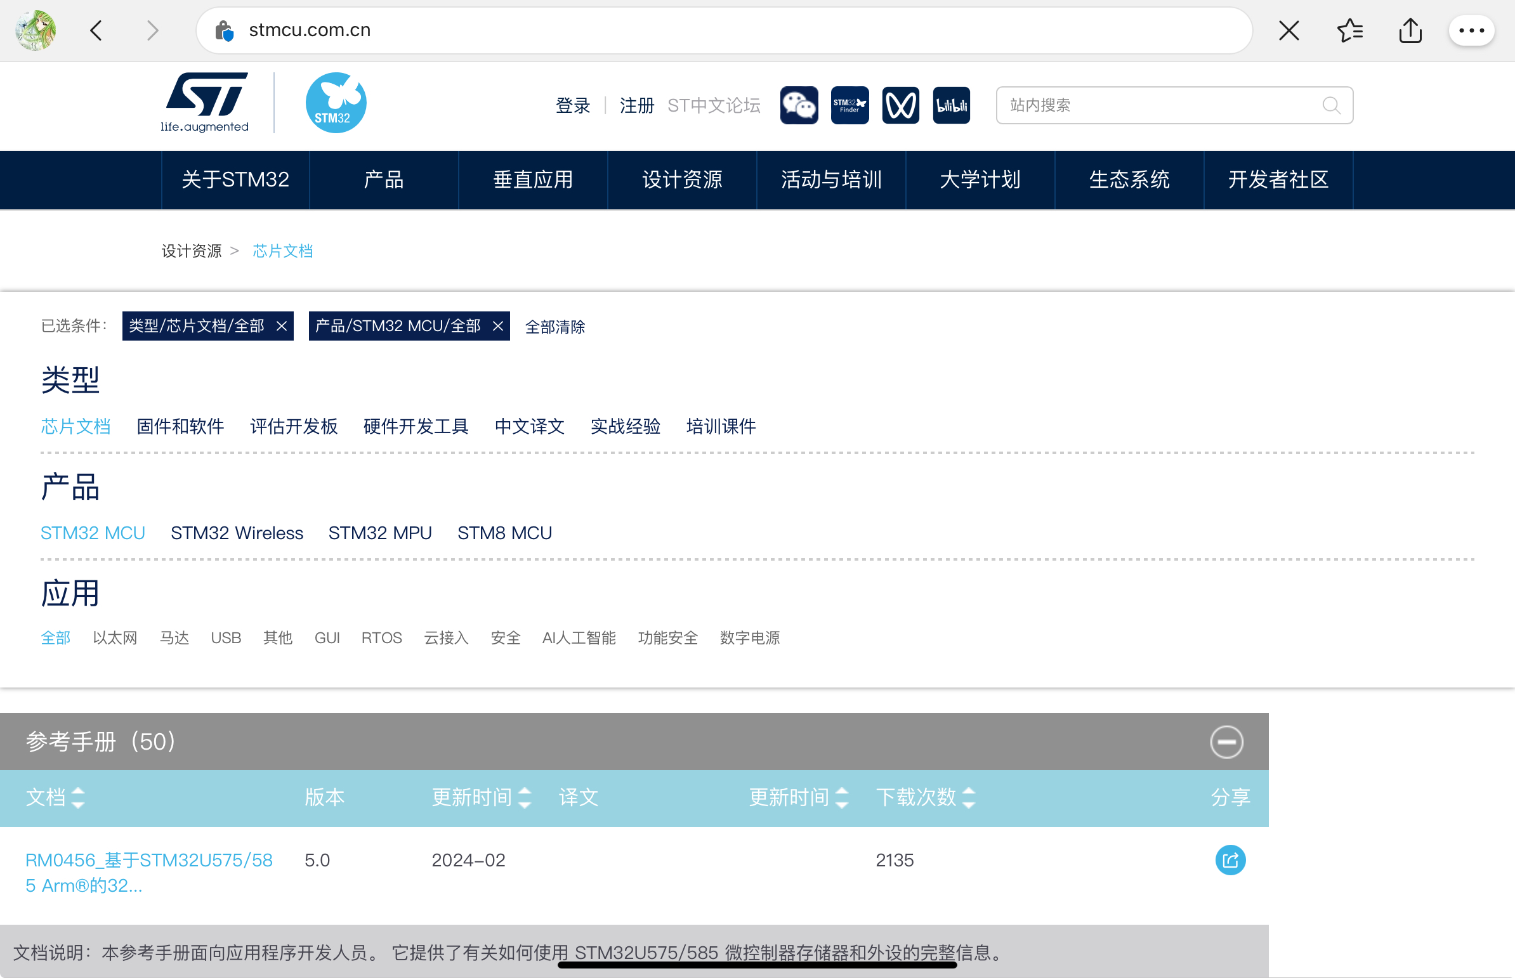1515x978 pixels.
Task: Click the STM32 butterfly logo
Action: click(x=336, y=102)
